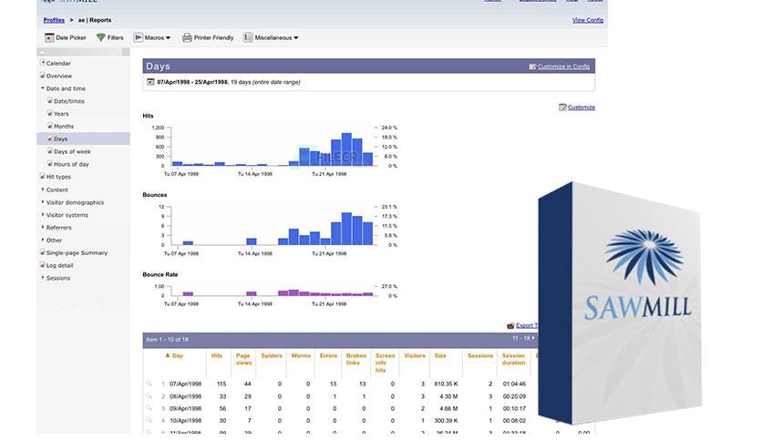The width and height of the screenshot is (762, 441).
Task: Click the Export Table link
Action: 527,325
